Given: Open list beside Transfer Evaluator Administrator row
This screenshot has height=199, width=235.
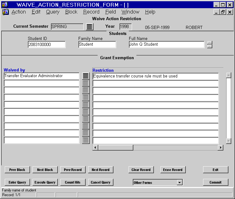Looking at the screenshot, I should 86,76.
